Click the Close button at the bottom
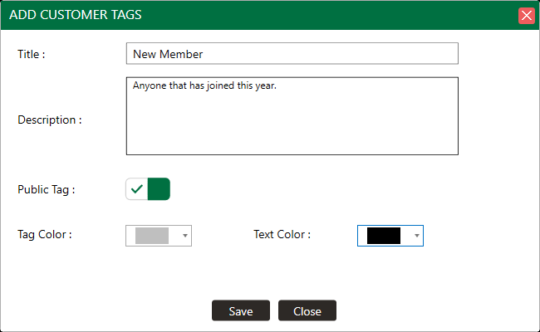This screenshot has width=540, height=332. click(307, 310)
